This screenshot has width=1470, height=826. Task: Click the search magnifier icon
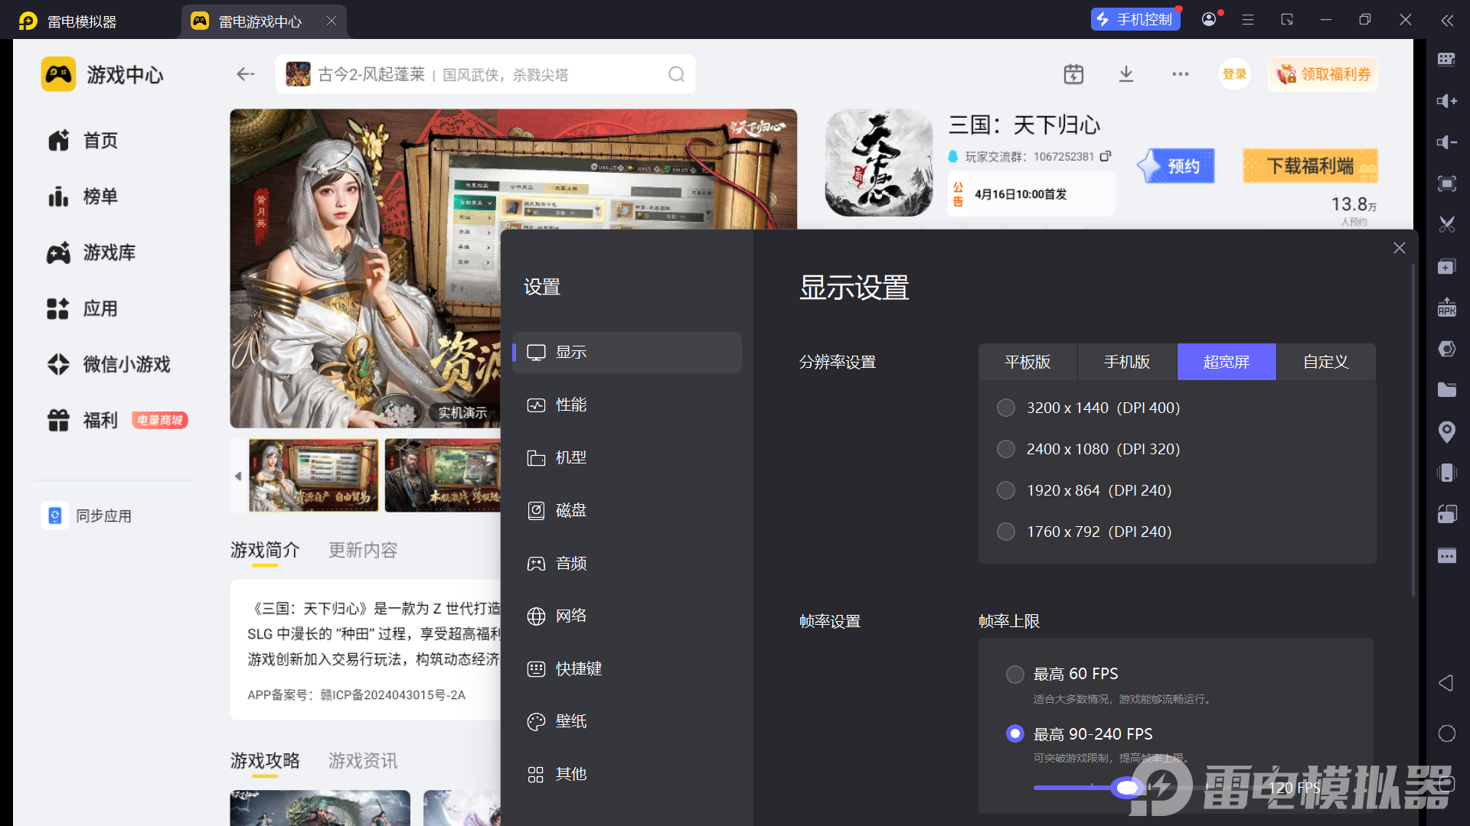676,74
